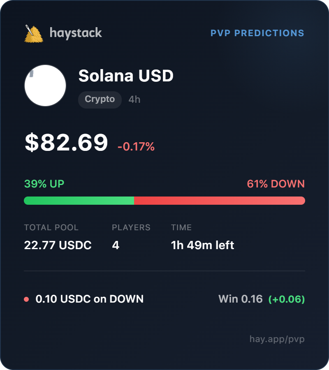Click the 1h 49m left timer
329x370 pixels.
click(x=202, y=245)
